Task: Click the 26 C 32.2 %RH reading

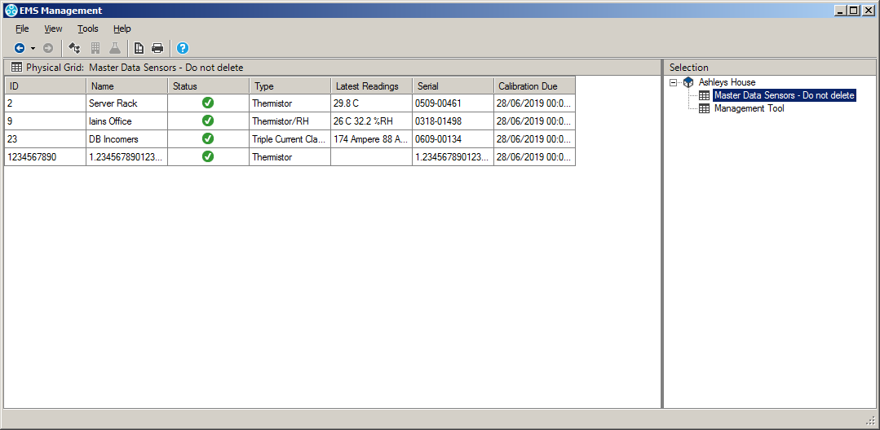Action: (371, 121)
